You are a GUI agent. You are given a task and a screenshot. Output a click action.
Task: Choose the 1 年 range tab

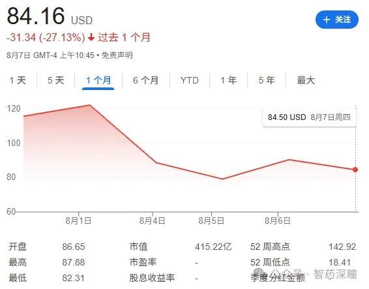229,80
